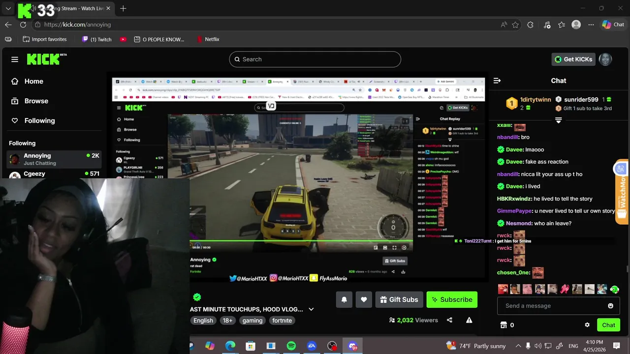Click the 18+ tag
The width and height of the screenshot is (630, 354).
(227, 321)
